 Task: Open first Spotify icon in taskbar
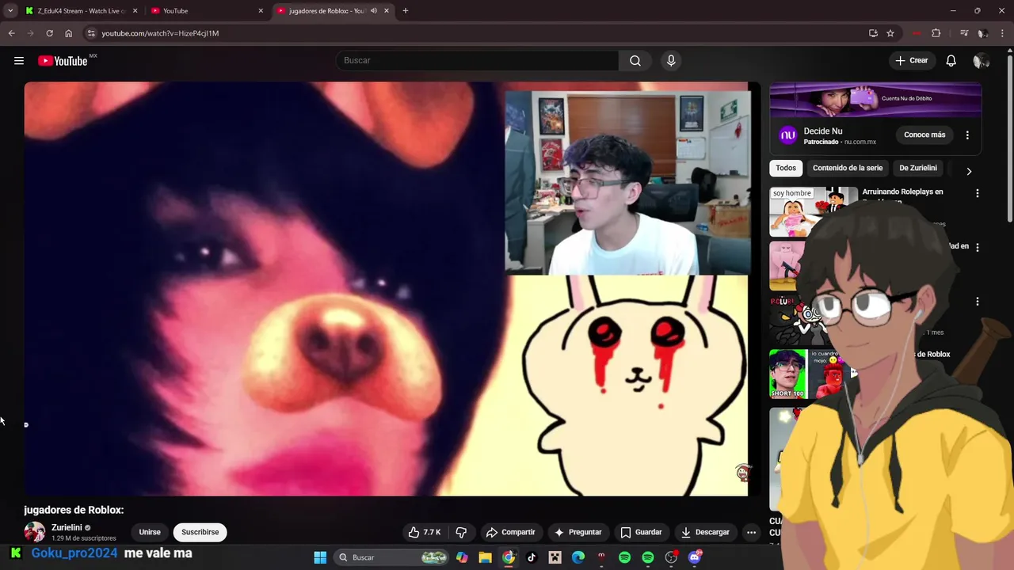[x=624, y=557]
